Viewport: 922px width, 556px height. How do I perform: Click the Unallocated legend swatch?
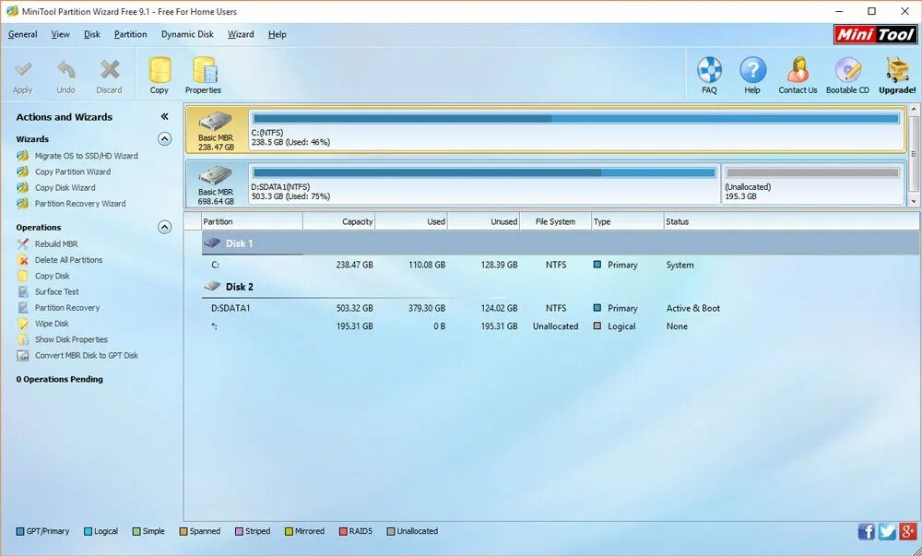(390, 531)
